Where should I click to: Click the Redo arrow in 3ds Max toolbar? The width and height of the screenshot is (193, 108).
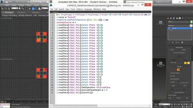click(23, 2)
